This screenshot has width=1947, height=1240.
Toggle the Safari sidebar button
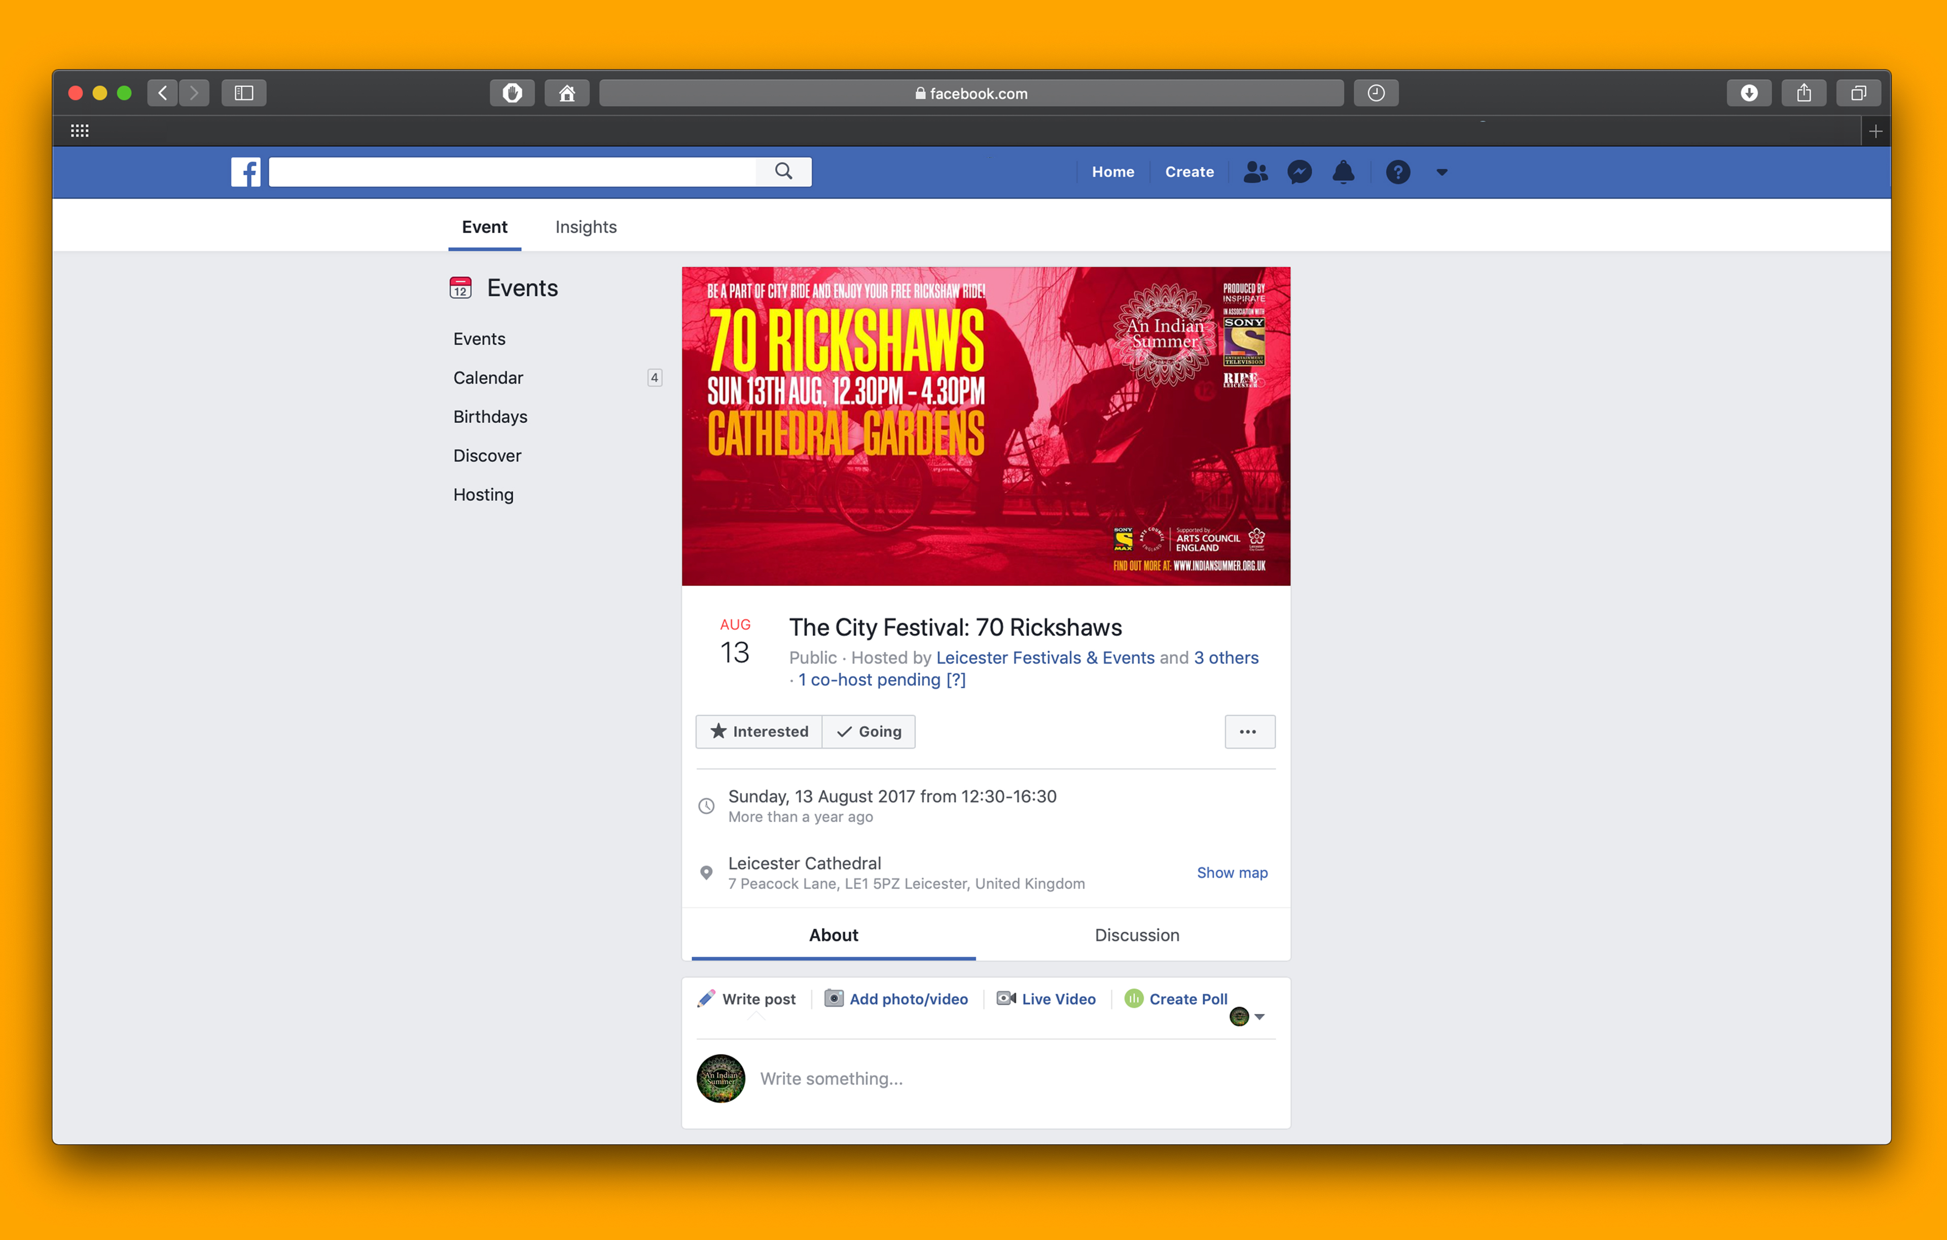click(243, 93)
